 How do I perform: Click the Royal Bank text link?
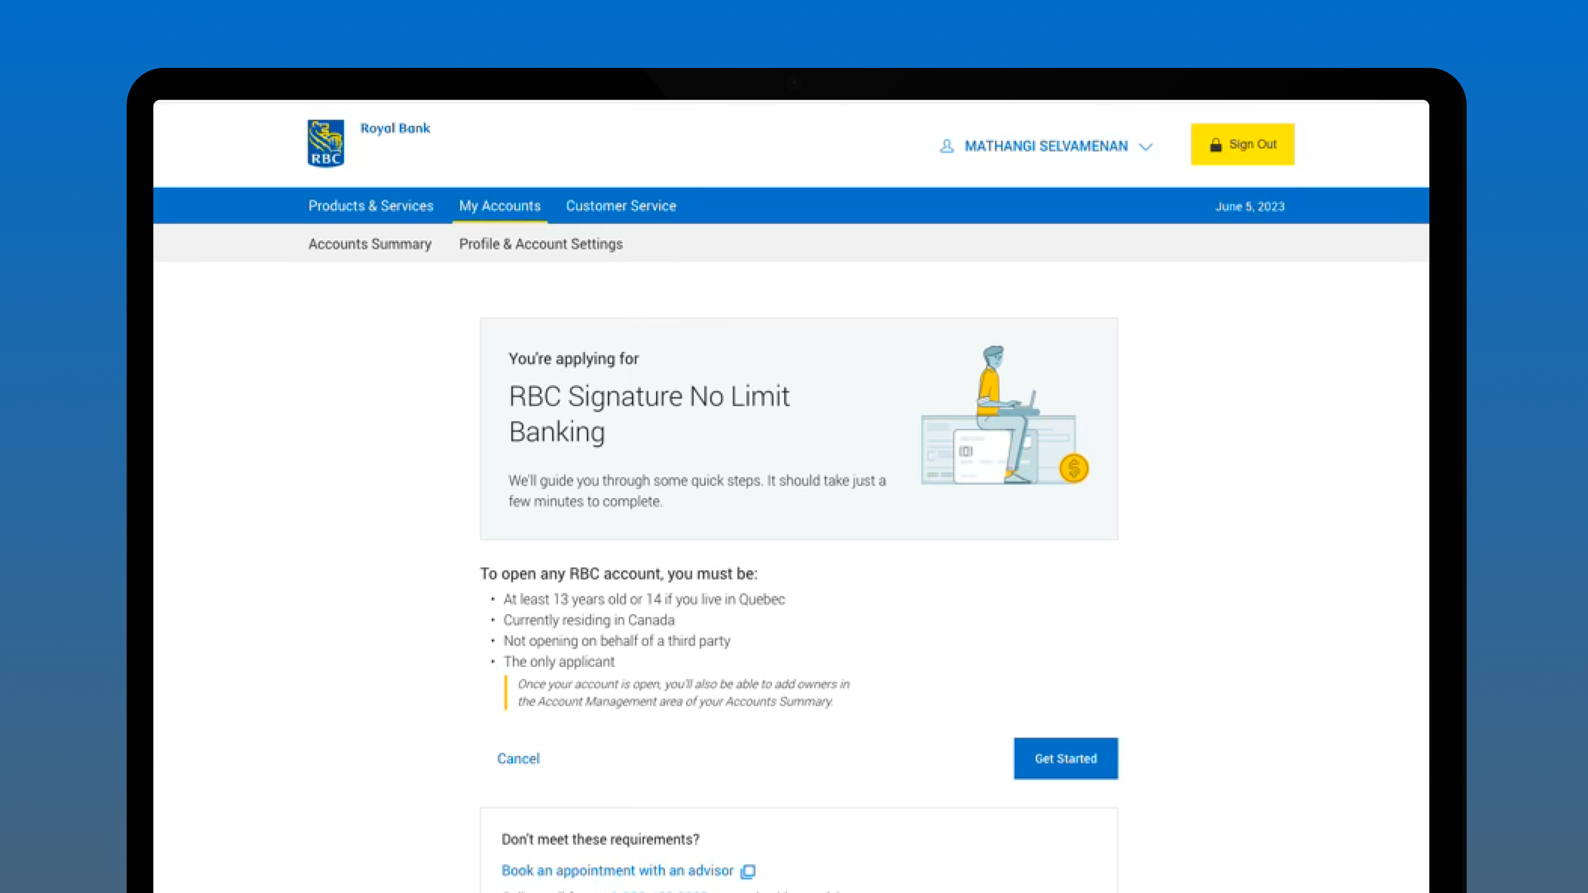[x=395, y=128]
